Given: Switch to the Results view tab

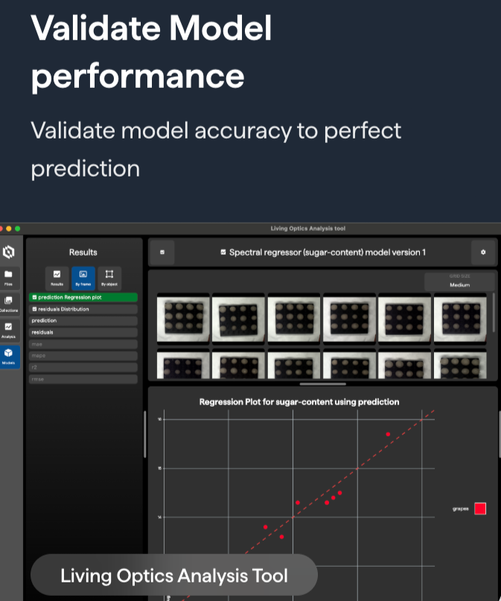Looking at the screenshot, I should point(57,278).
